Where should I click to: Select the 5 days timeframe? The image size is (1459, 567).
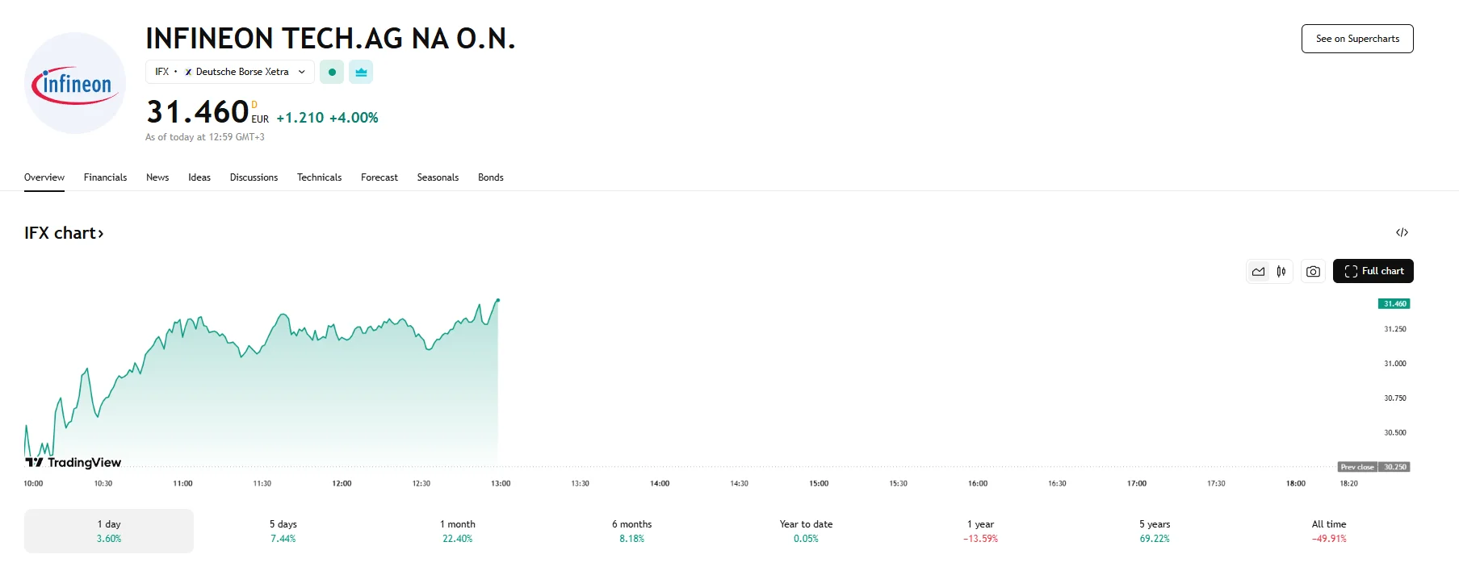tap(283, 530)
